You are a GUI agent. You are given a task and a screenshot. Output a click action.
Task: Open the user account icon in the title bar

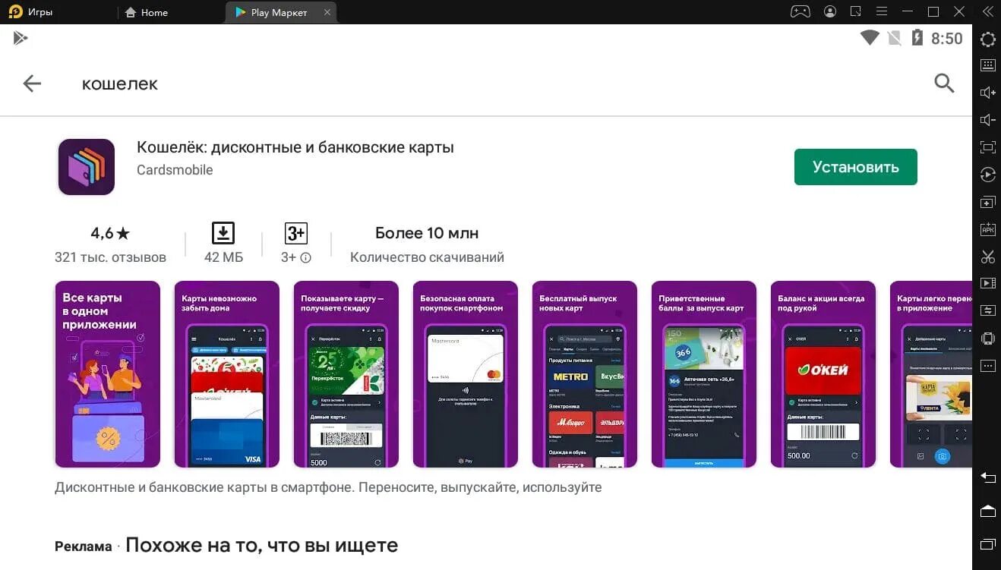[x=830, y=11]
